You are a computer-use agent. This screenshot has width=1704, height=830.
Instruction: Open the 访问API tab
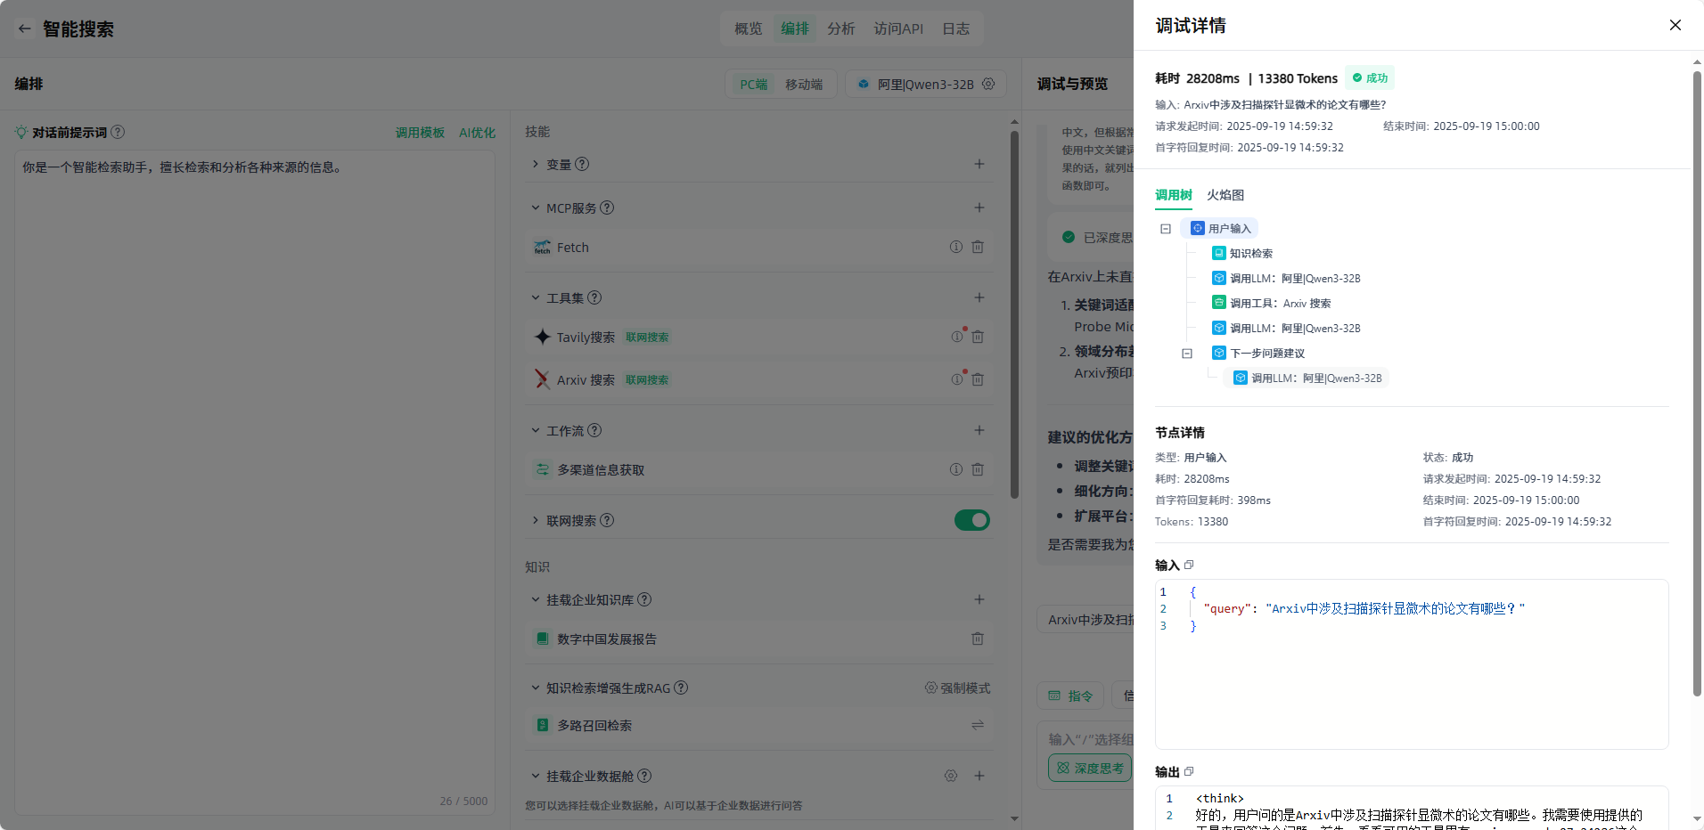pos(897,28)
